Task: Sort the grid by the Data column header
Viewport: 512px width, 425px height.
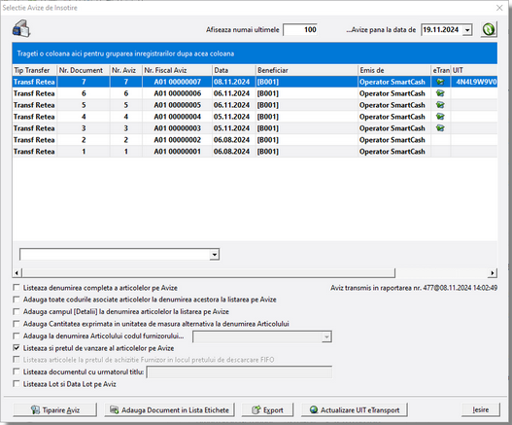Action: coord(233,70)
